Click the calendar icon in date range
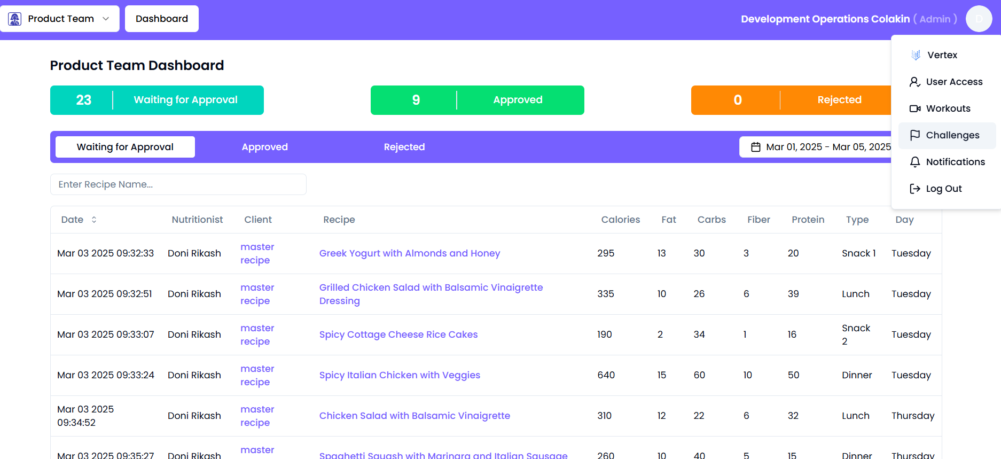This screenshot has height=459, width=1001. coord(756,147)
